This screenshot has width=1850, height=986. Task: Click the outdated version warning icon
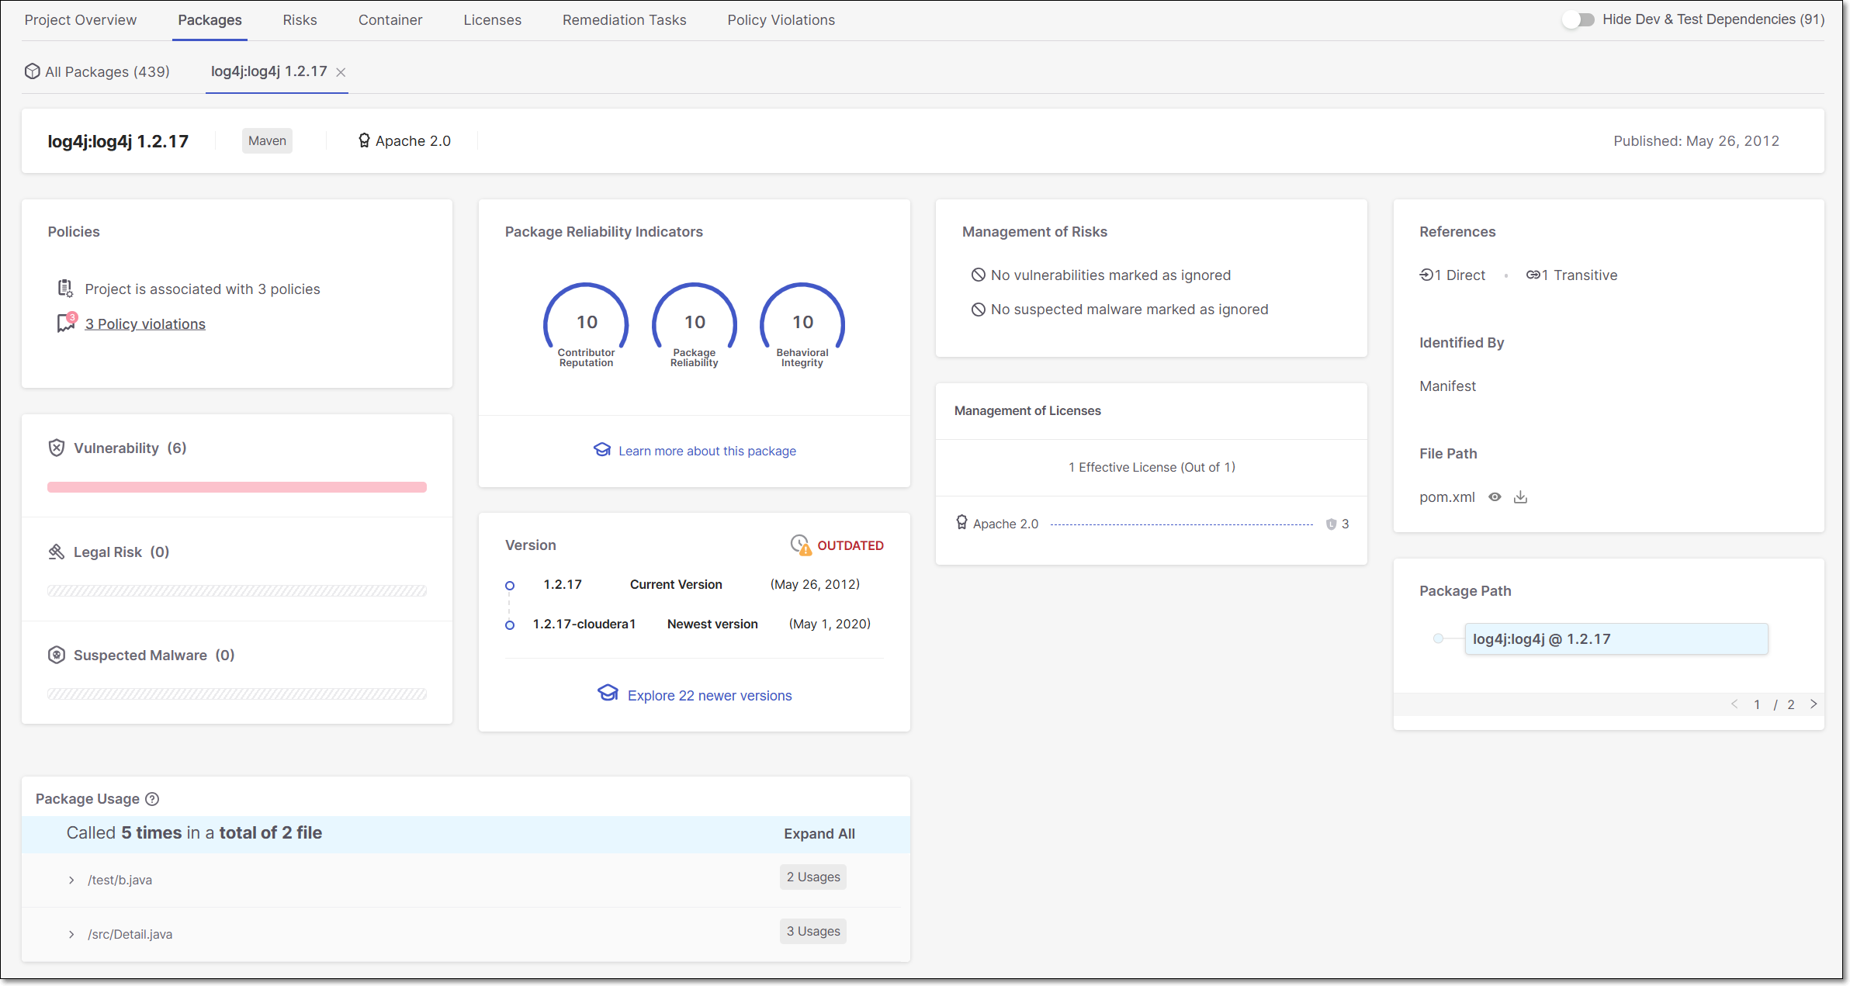tap(800, 545)
